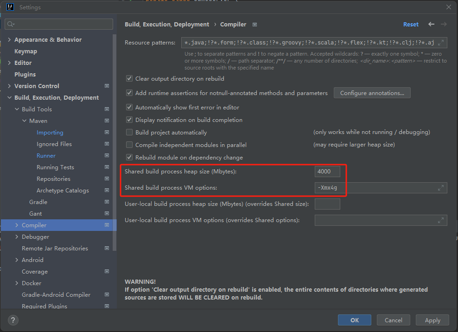Expand User-local VM options field icon

coord(441,220)
